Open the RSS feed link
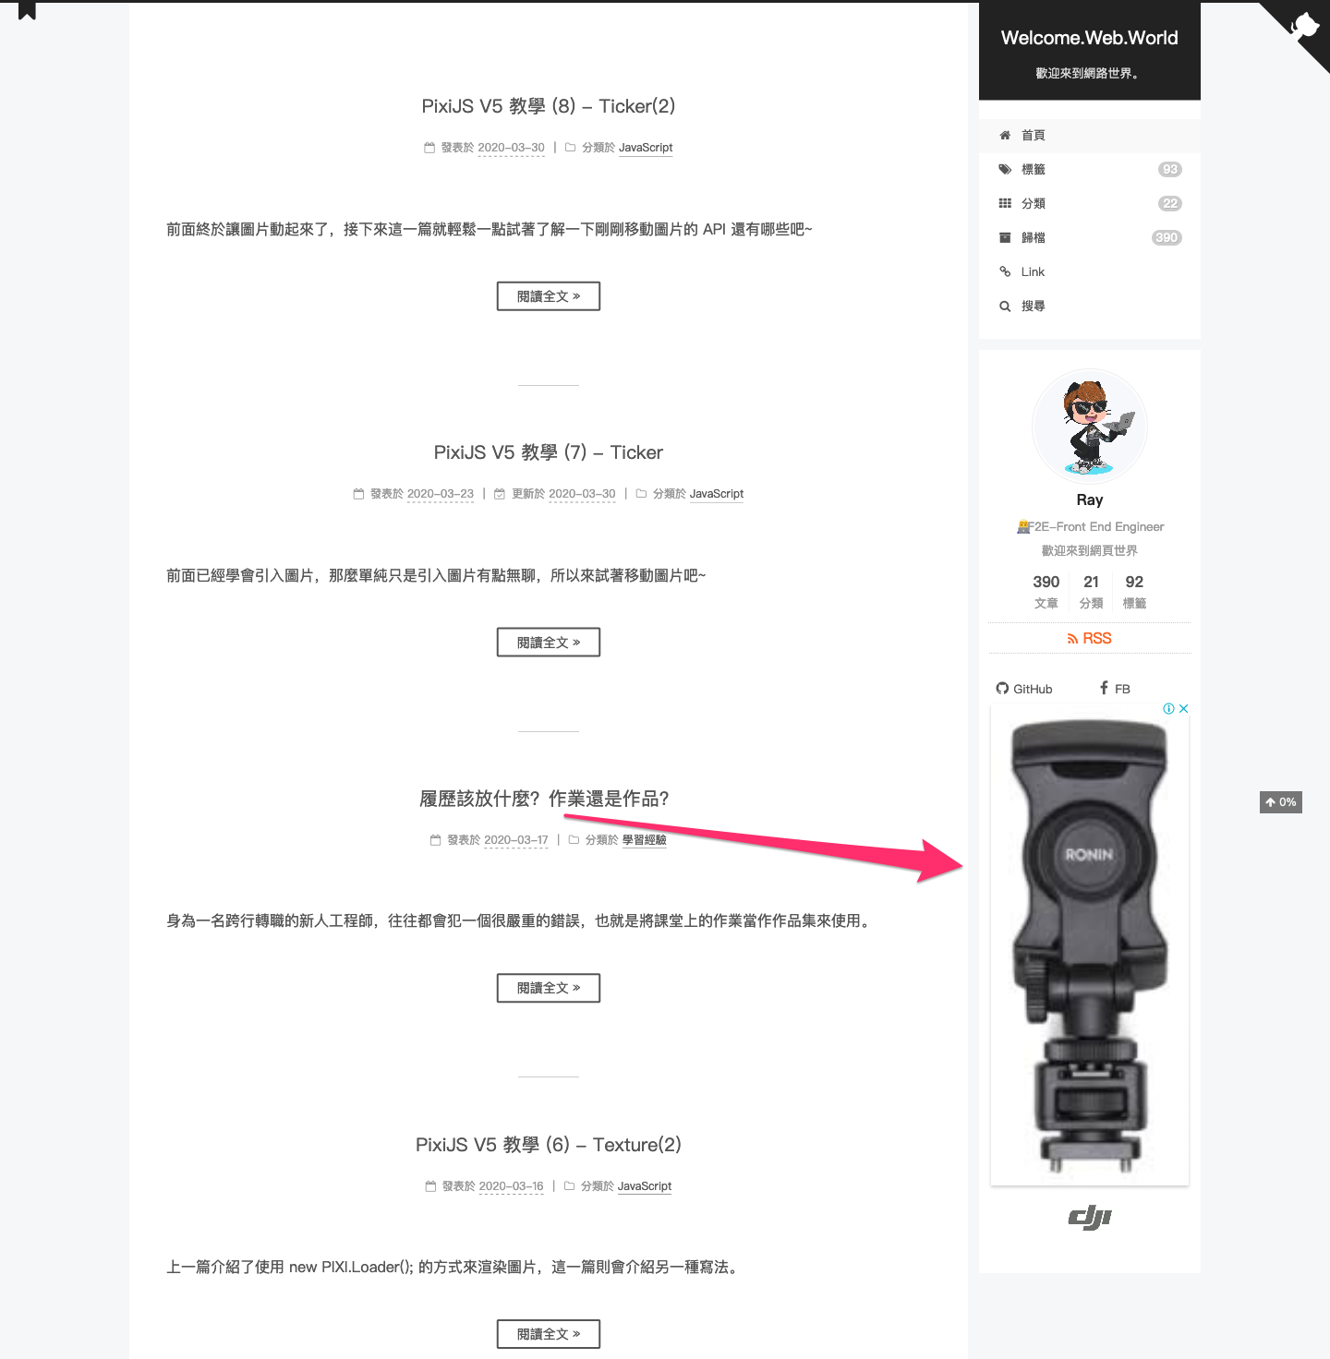This screenshot has height=1359, width=1330. click(x=1090, y=638)
